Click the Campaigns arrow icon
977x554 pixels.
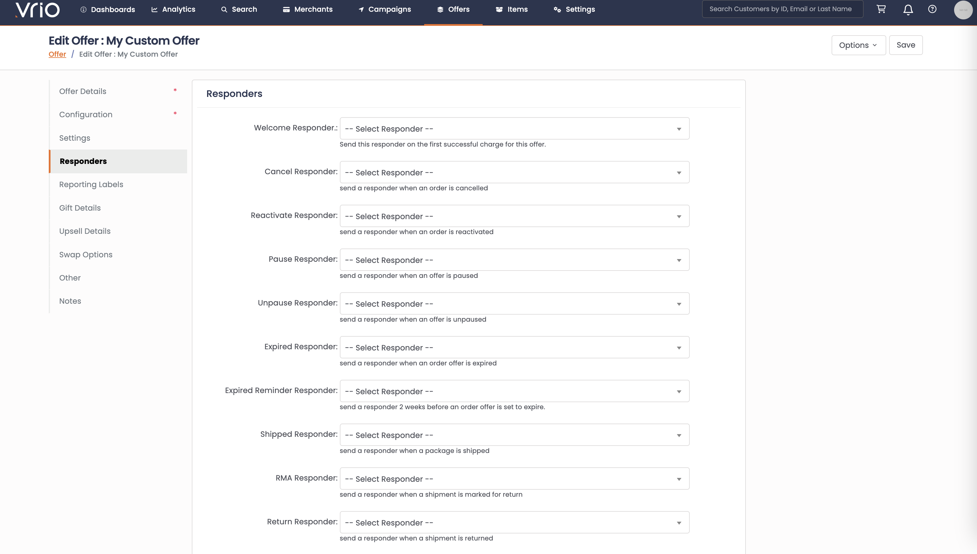(x=361, y=9)
